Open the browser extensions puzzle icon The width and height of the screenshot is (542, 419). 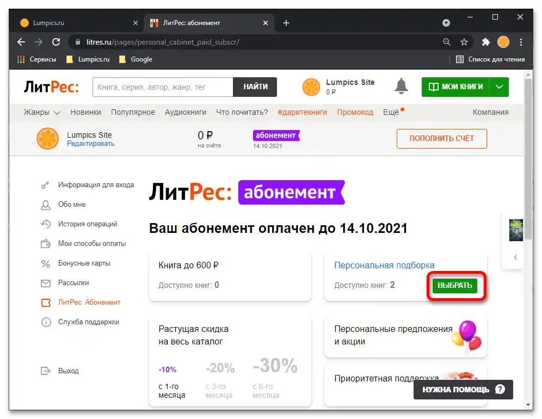[485, 42]
